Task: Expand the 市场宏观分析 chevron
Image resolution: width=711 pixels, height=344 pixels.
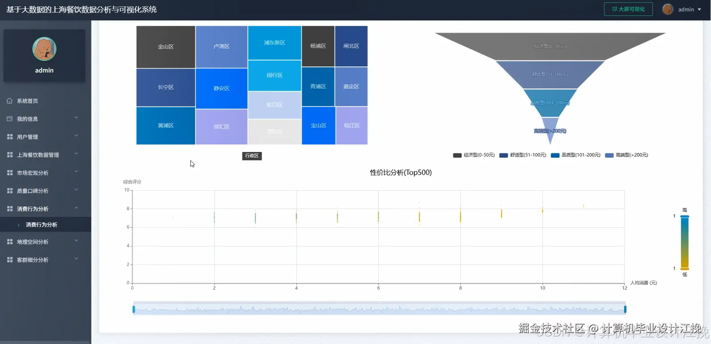Action: [x=76, y=172]
